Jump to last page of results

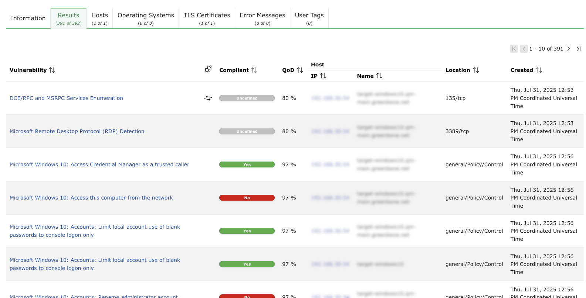coord(579,49)
